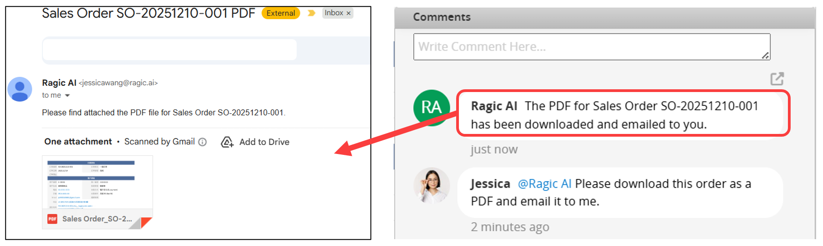Click the sender's blue profile avatar
This screenshot has width=823, height=246.
[x=20, y=89]
